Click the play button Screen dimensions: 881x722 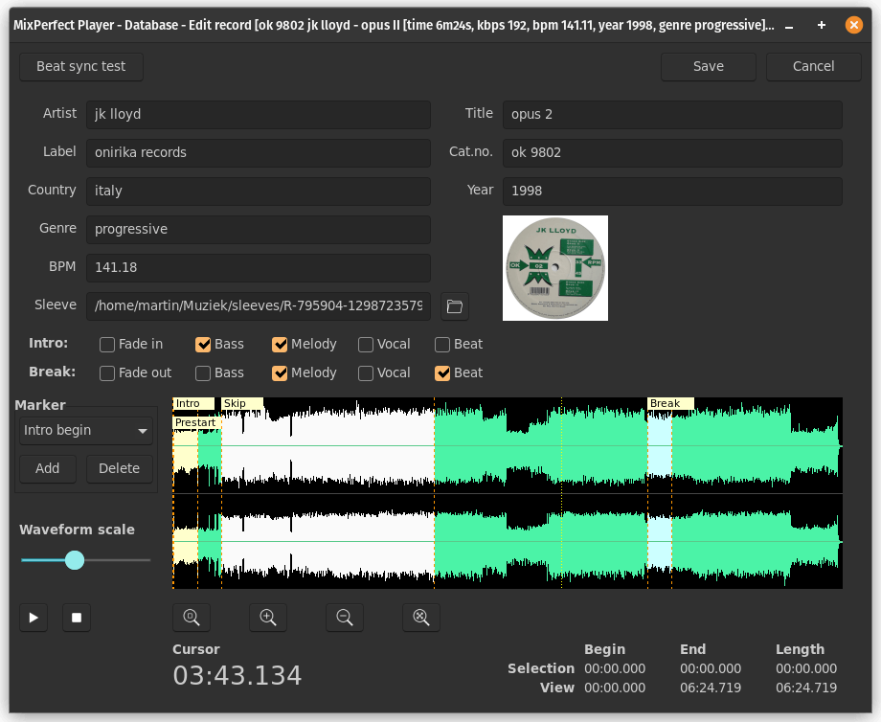[34, 618]
